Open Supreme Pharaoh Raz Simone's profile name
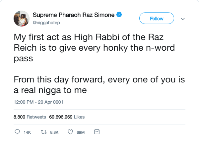 click(x=74, y=15)
